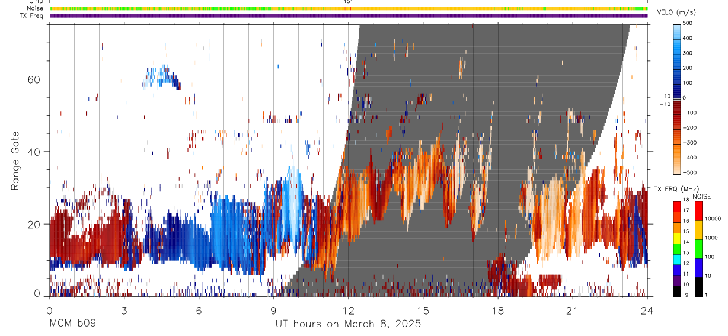Click the 'VELO (m/s)' legend title
This screenshot has width=728, height=336.
[676, 12]
